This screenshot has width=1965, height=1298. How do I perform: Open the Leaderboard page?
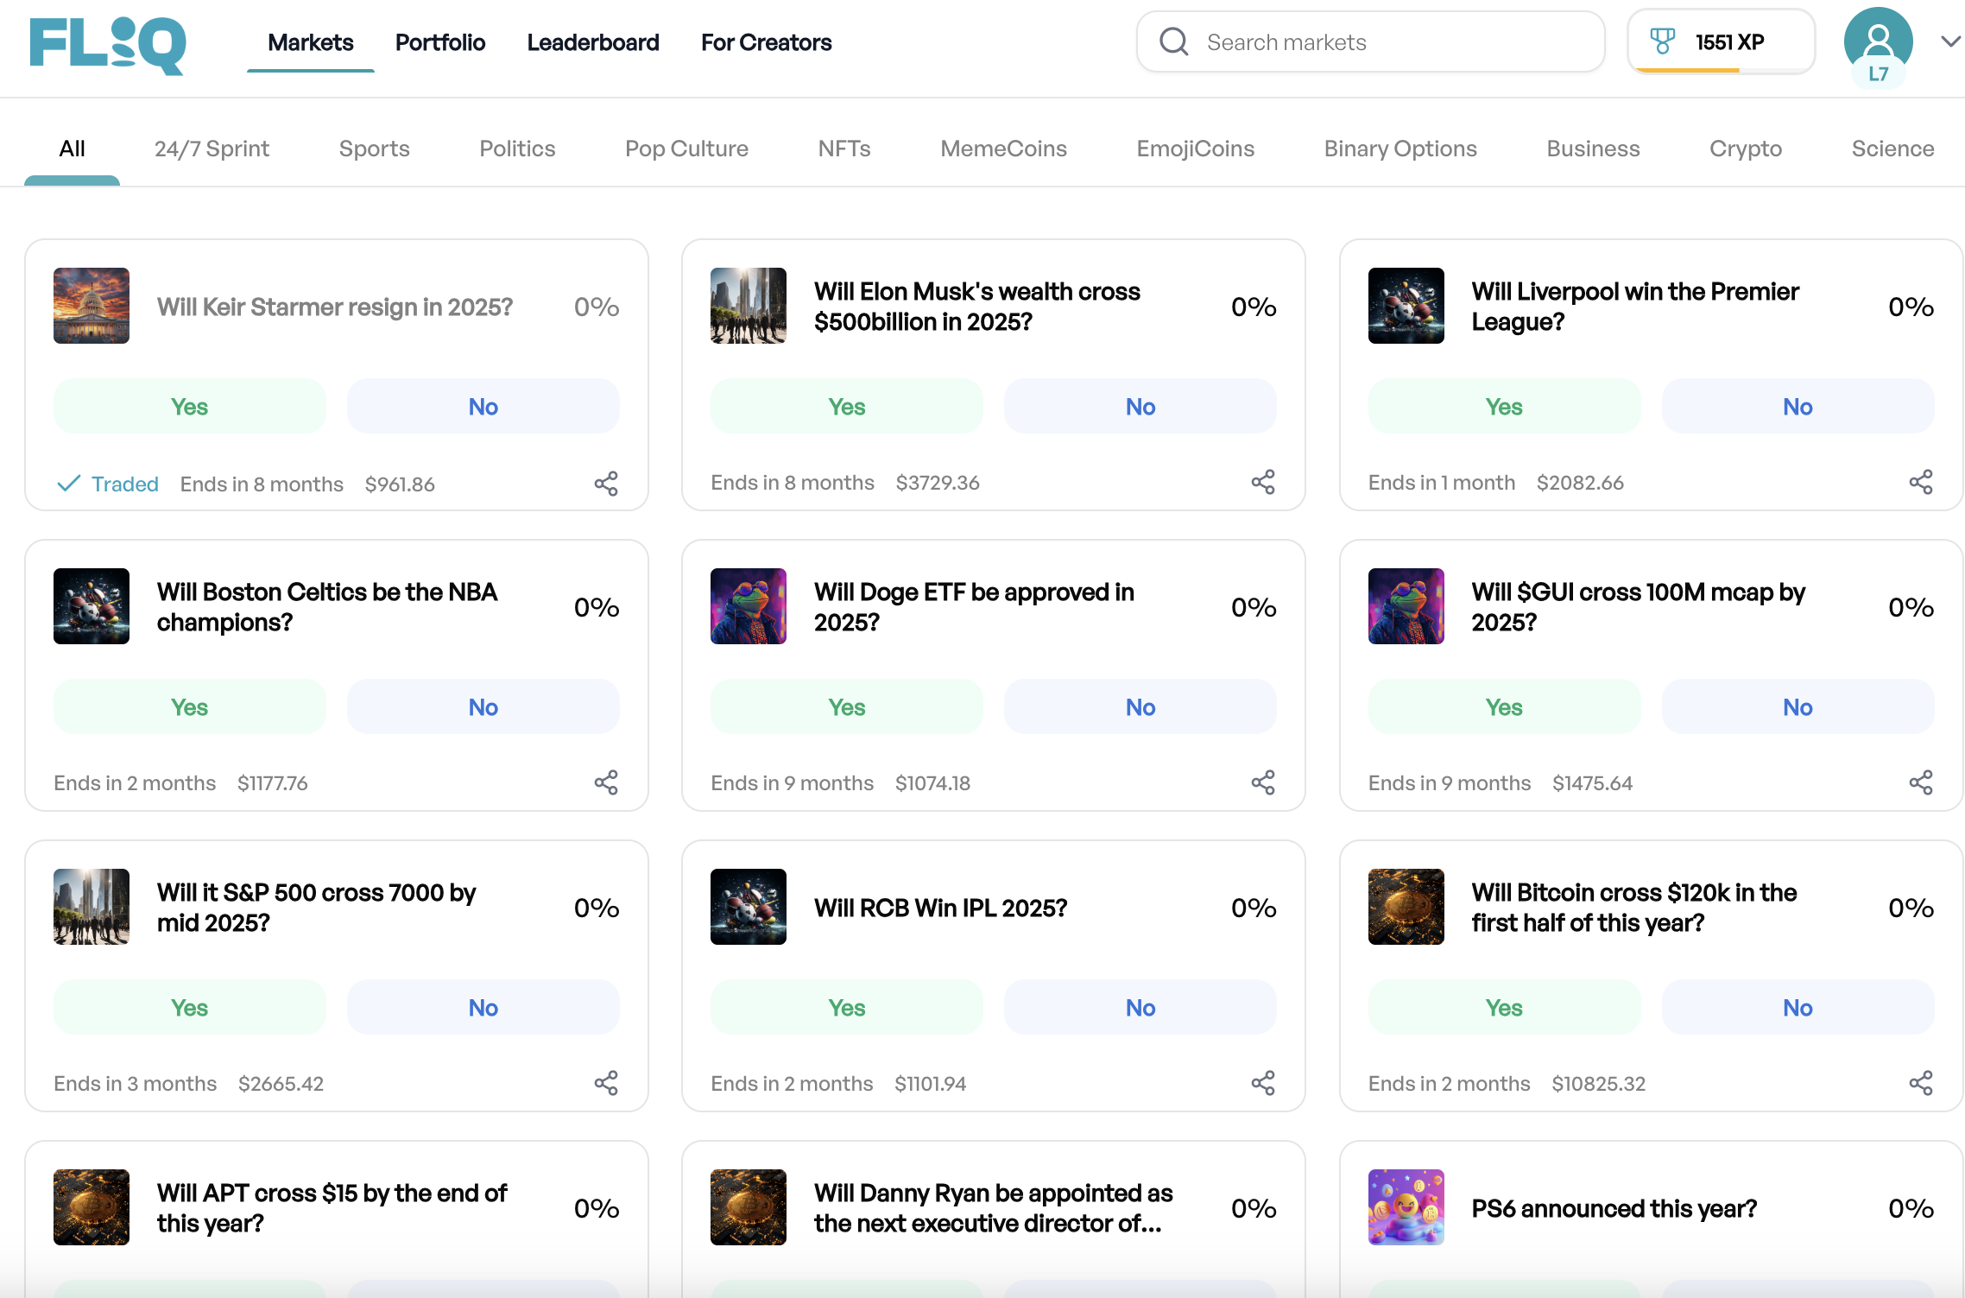coord(593,42)
